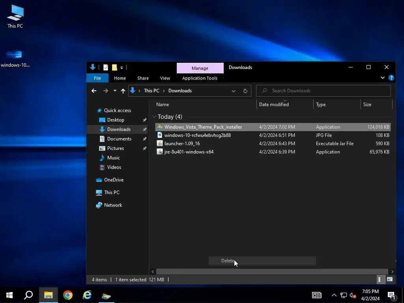Click File Explorer taskbar icon
This screenshot has width=404, height=303.
48,295
